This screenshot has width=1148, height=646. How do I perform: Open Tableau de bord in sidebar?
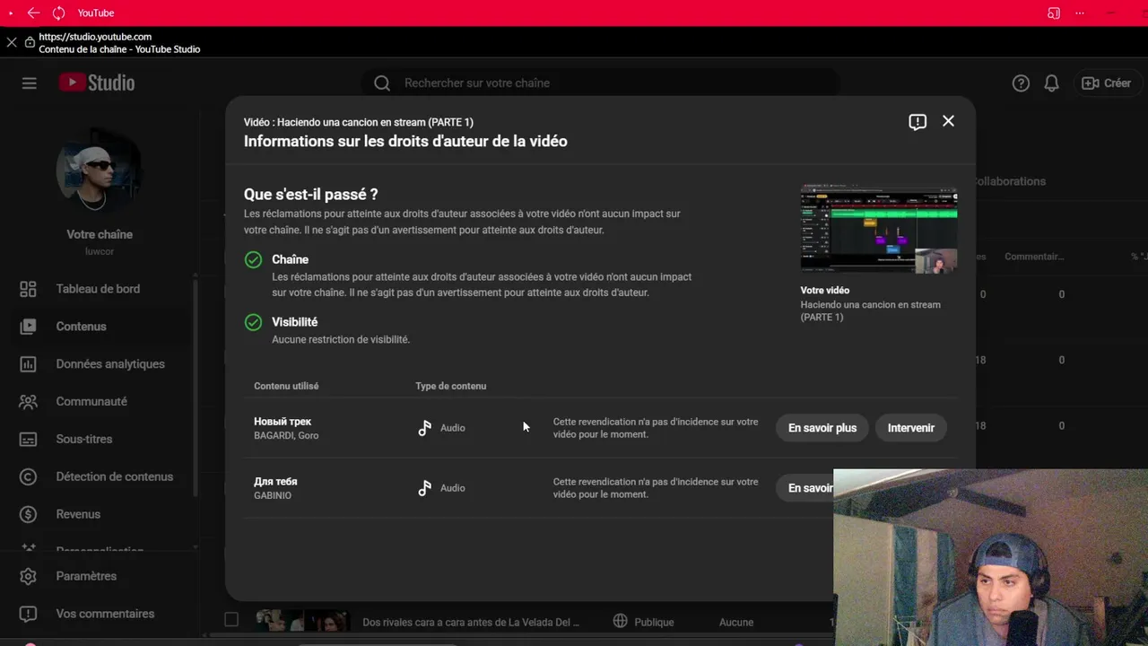(98, 289)
